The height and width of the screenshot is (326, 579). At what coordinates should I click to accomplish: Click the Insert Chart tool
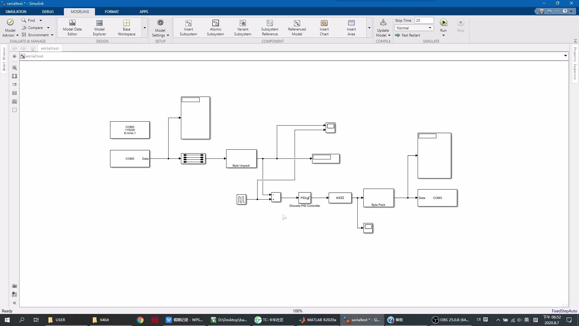click(x=324, y=27)
